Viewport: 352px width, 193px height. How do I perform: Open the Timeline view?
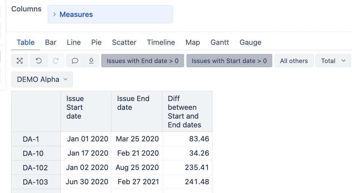tap(161, 42)
